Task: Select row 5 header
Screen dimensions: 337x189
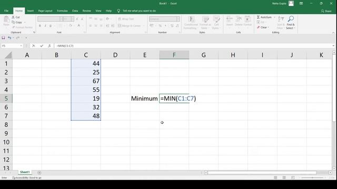Action: pyautogui.click(x=6, y=98)
